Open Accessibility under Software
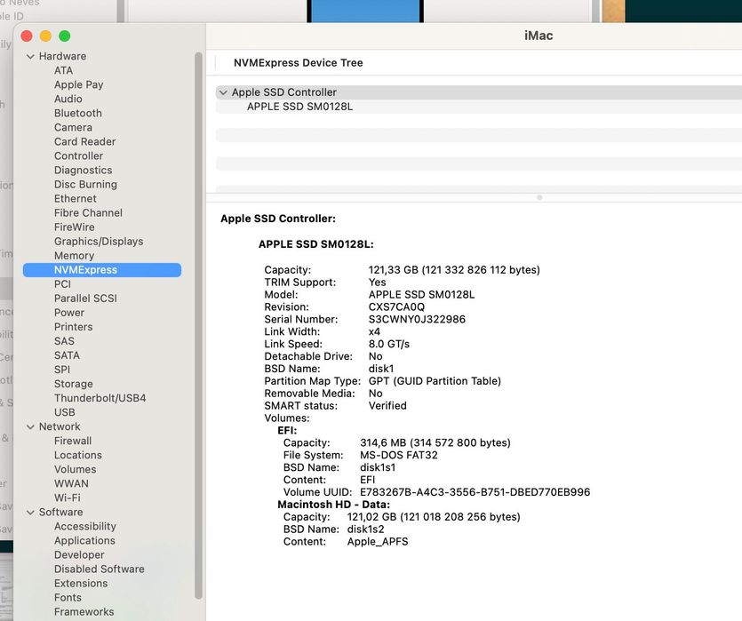 85,527
